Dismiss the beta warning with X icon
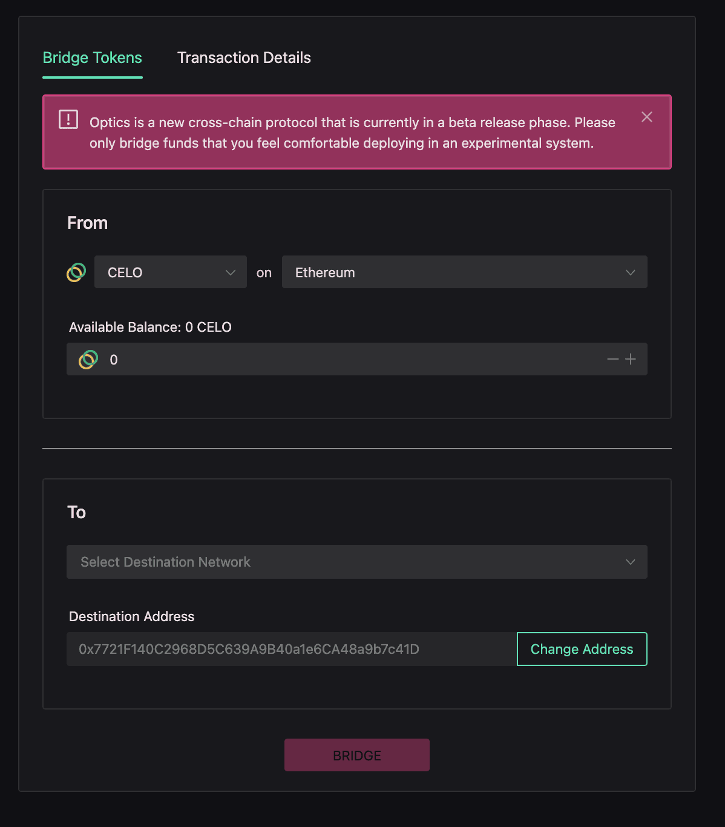The width and height of the screenshot is (725, 827). 647,117
